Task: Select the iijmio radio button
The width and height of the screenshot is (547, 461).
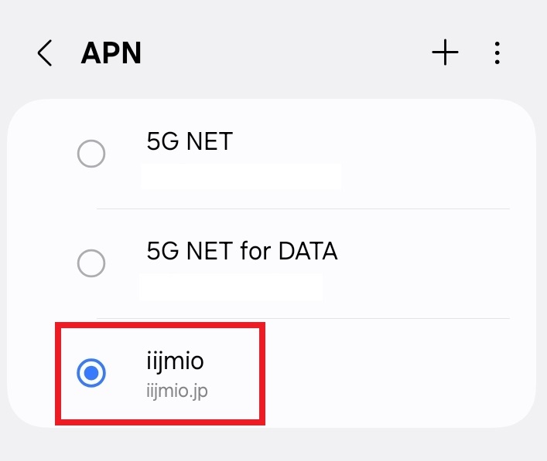Action: pyautogui.click(x=91, y=373)
